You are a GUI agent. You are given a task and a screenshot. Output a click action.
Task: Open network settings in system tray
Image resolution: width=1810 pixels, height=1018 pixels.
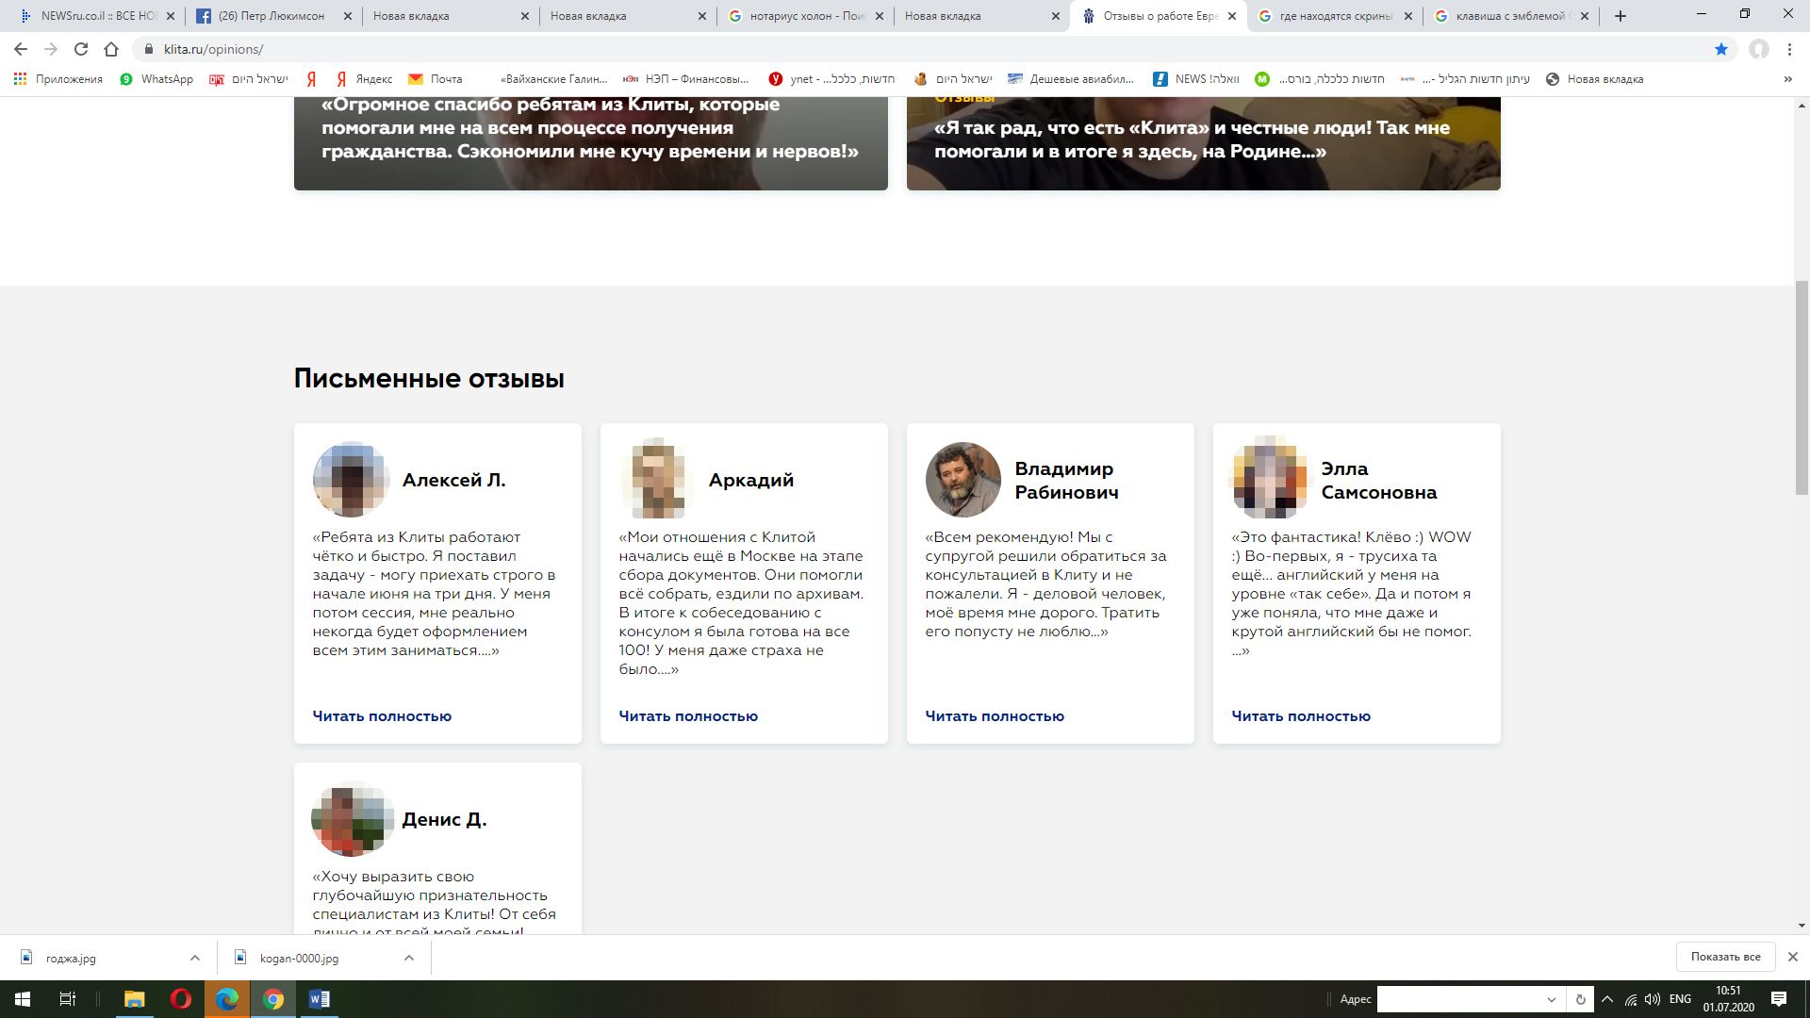(x=1631, y=999)
